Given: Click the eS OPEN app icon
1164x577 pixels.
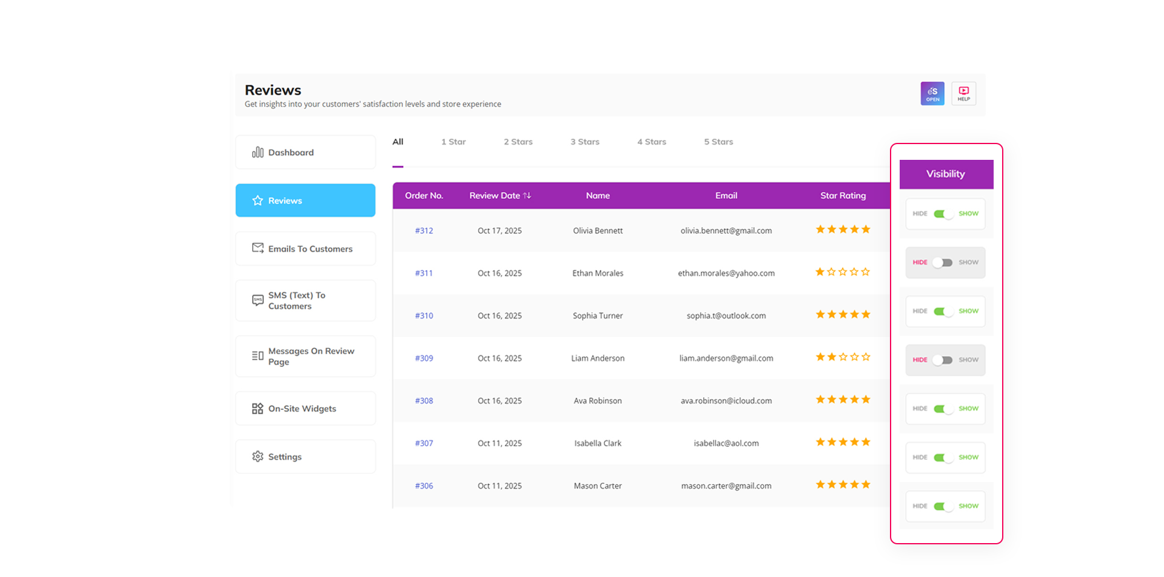Looking at the screenshot, I should tap(932, 93).
